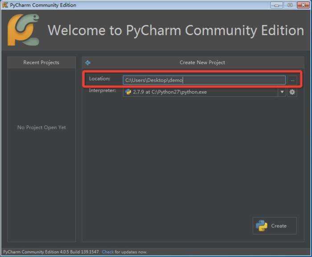Click the Interpreter label

click(x=102, y=91)
